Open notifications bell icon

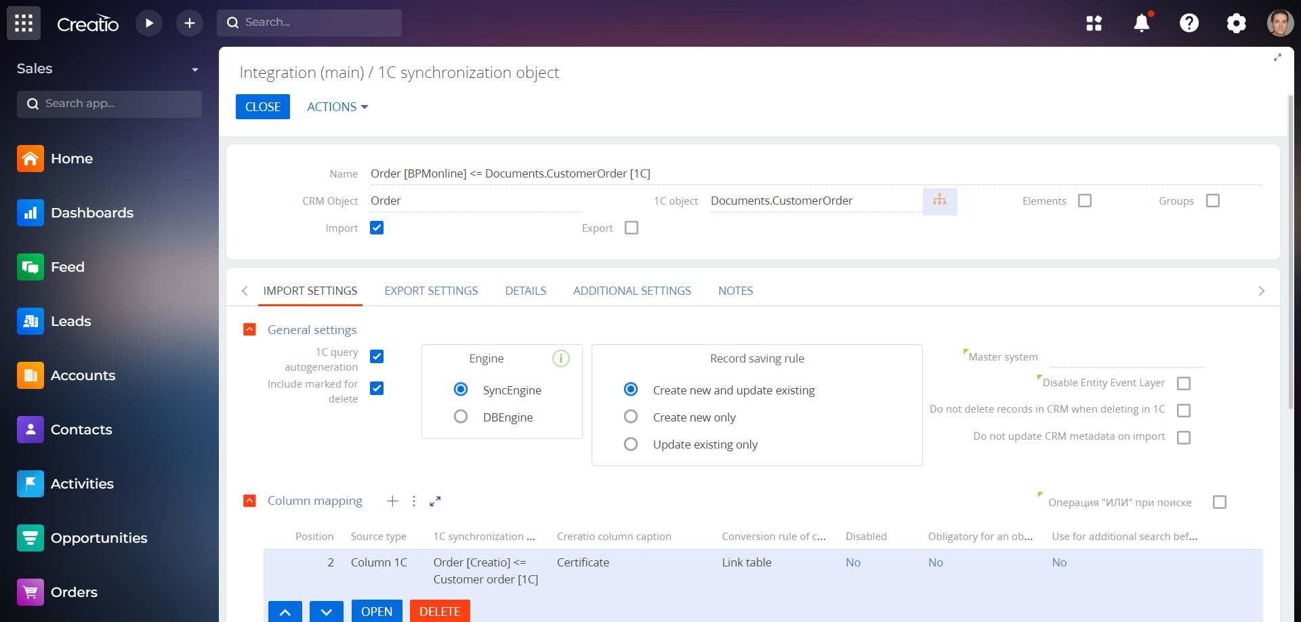pos(1142,23)
